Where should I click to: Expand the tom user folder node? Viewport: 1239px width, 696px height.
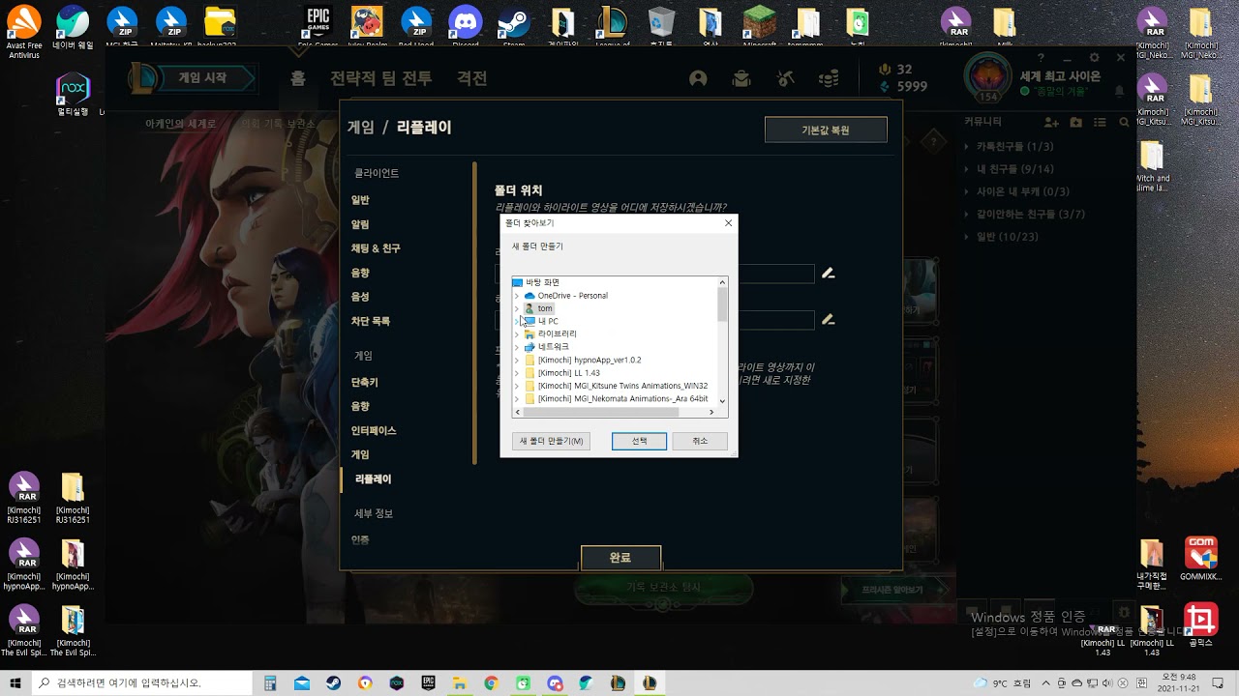coord(517,308)
